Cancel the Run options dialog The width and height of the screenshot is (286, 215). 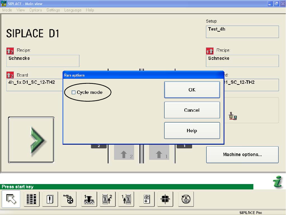coord(192,110)
